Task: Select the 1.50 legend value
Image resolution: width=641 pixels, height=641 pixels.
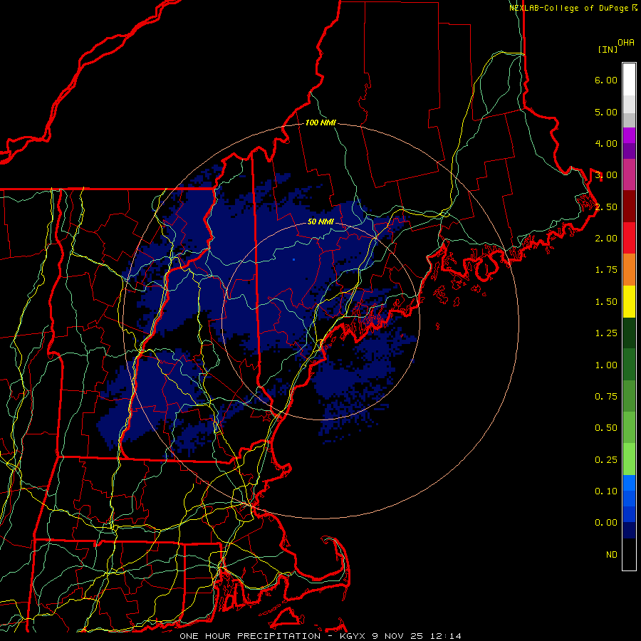Action: (x=606, y=302)
